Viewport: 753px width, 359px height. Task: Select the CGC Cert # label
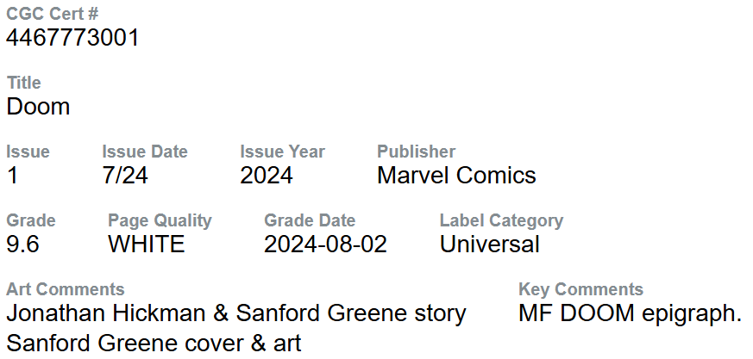point(52,15)
